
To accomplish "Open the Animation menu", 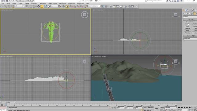I will (43, 3).
